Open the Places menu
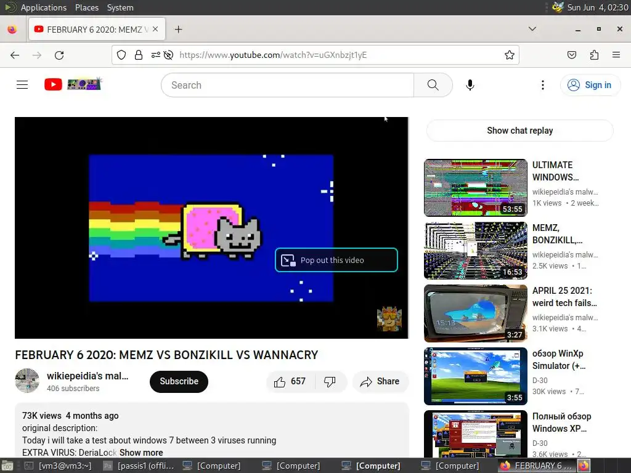The width and height of the screenshot is (631, 473). (x=86, y=7)
